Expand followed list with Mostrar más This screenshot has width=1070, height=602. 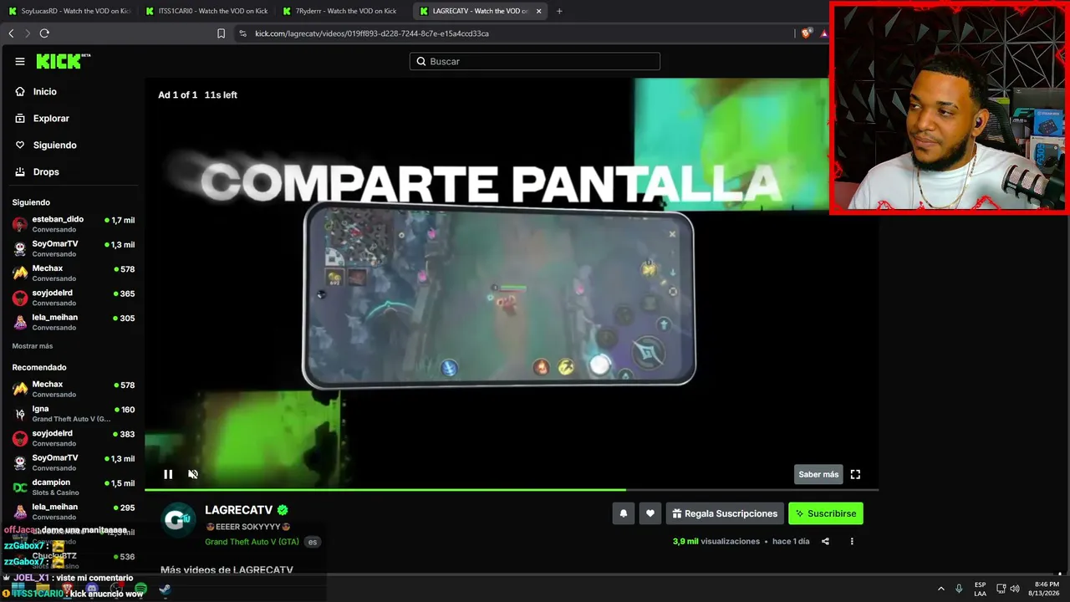tap(33, 346)
